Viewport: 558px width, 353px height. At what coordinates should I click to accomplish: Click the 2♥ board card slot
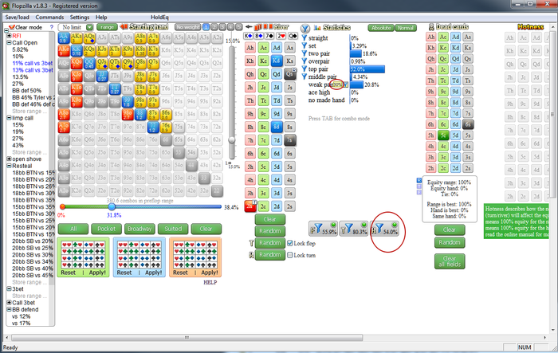(281, 36)
